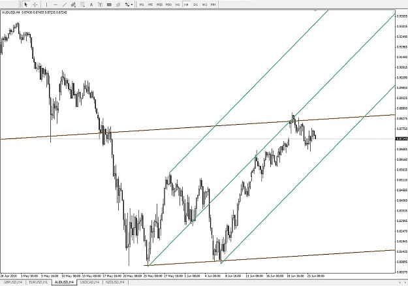This screenshot has width=408, height=286.
Task: Open the EURUSD,H1 chart tab
Action: pos(39,282)
